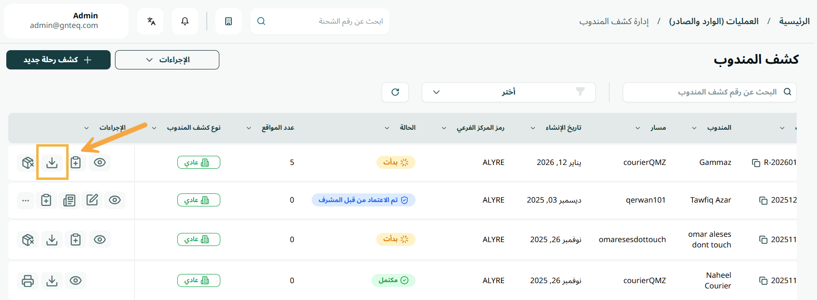Click the building icon in header
Image resolution: width=817 pixels, height=300 pixels.
(229, 21)
